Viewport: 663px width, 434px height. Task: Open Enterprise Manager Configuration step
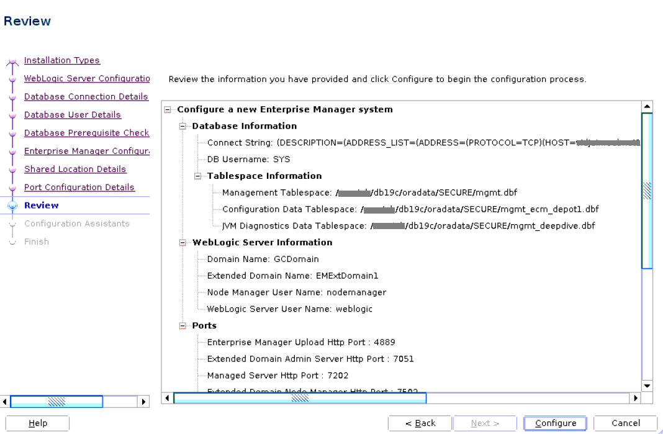coord(87,151)
